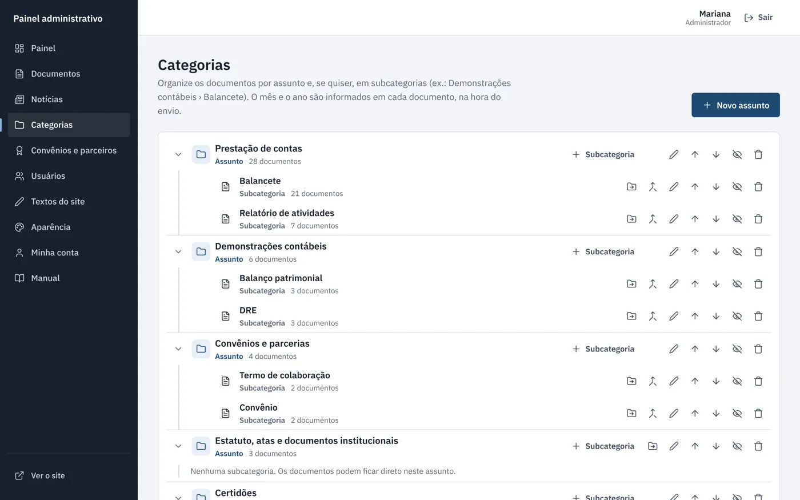Toggle visibility of Estatuto, atas category

[737, 446]
